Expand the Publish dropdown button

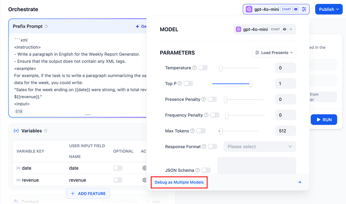tap(329, 9)
